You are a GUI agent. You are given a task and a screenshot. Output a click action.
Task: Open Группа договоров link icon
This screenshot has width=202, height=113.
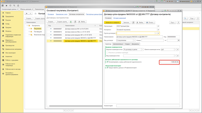click(158, 33)
